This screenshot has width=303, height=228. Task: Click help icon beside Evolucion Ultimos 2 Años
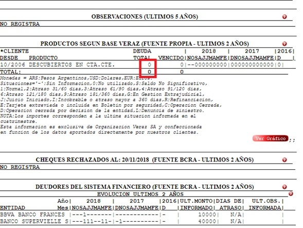291,194
